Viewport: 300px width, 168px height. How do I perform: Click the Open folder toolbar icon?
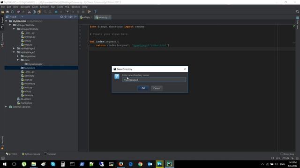[x=3, y=12]
